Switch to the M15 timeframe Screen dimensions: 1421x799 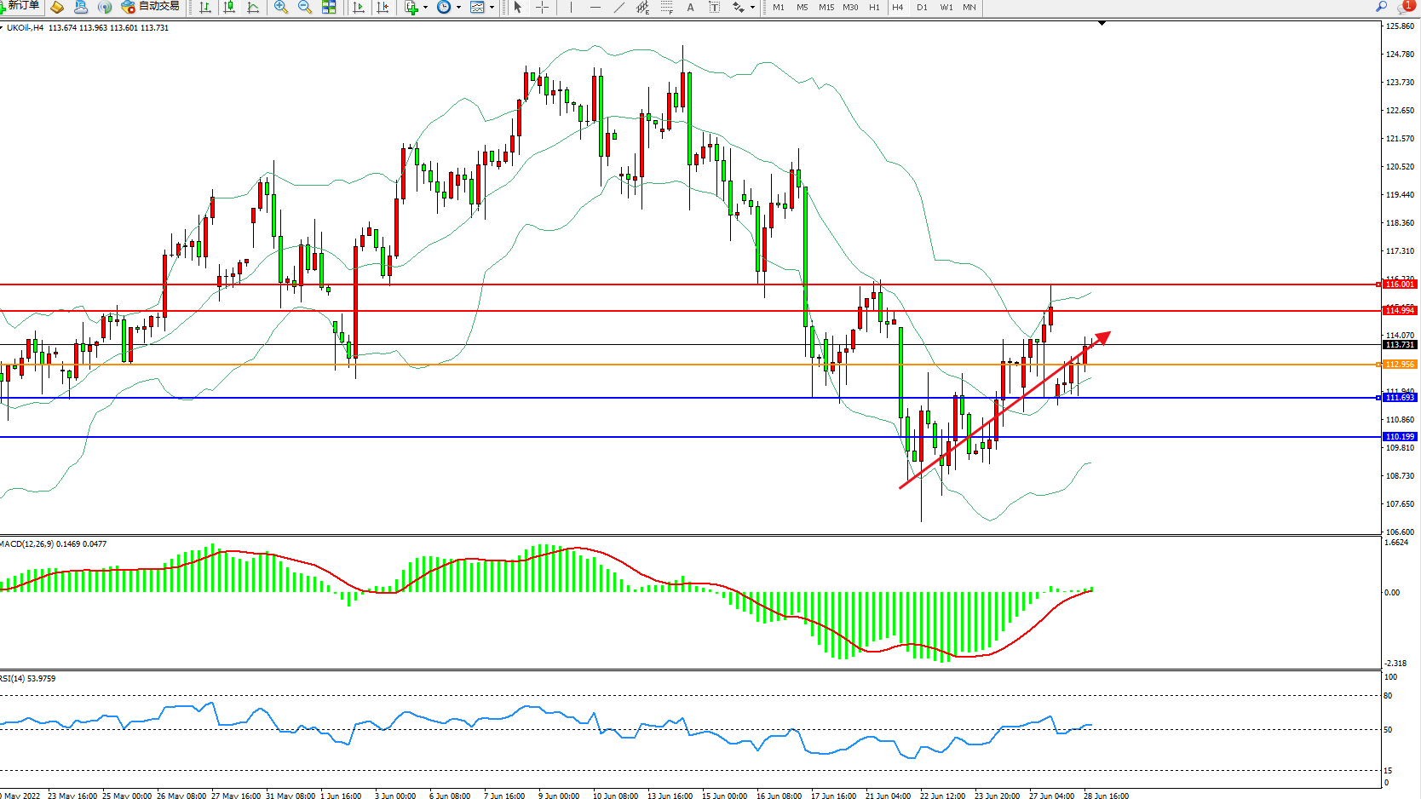click(826, 7)
